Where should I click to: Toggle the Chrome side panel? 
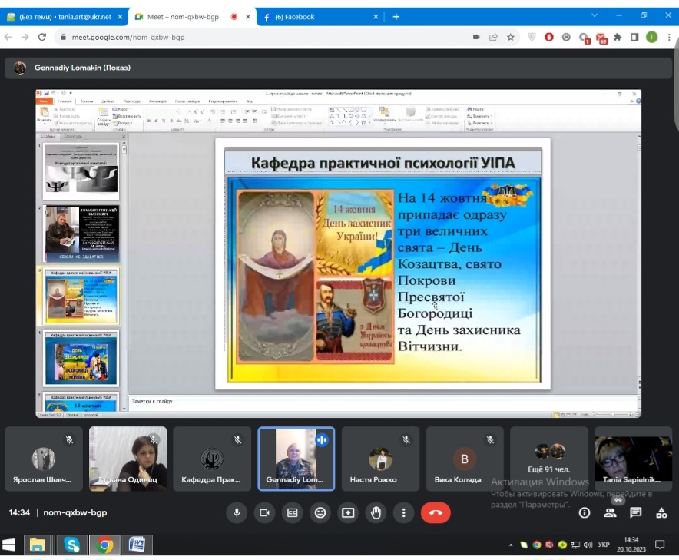[x=634, y=37]
